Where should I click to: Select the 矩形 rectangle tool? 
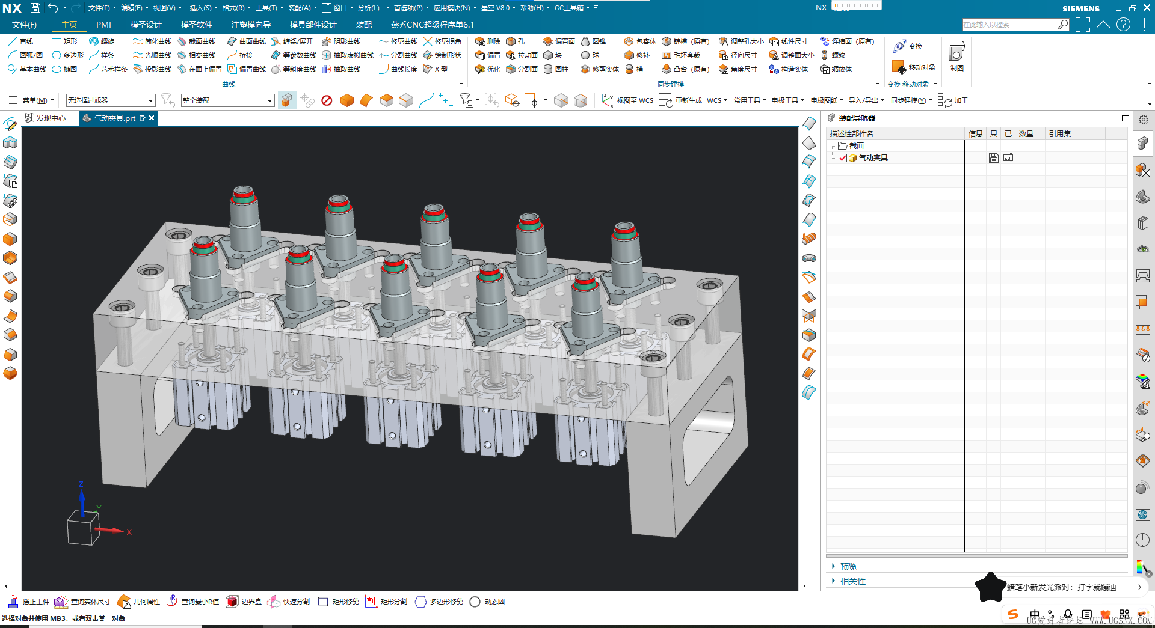pyautogui.click(x=64, y=41)
